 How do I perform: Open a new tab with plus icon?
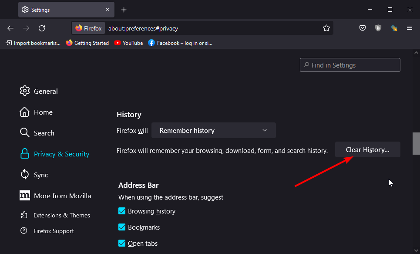[124, 10]
